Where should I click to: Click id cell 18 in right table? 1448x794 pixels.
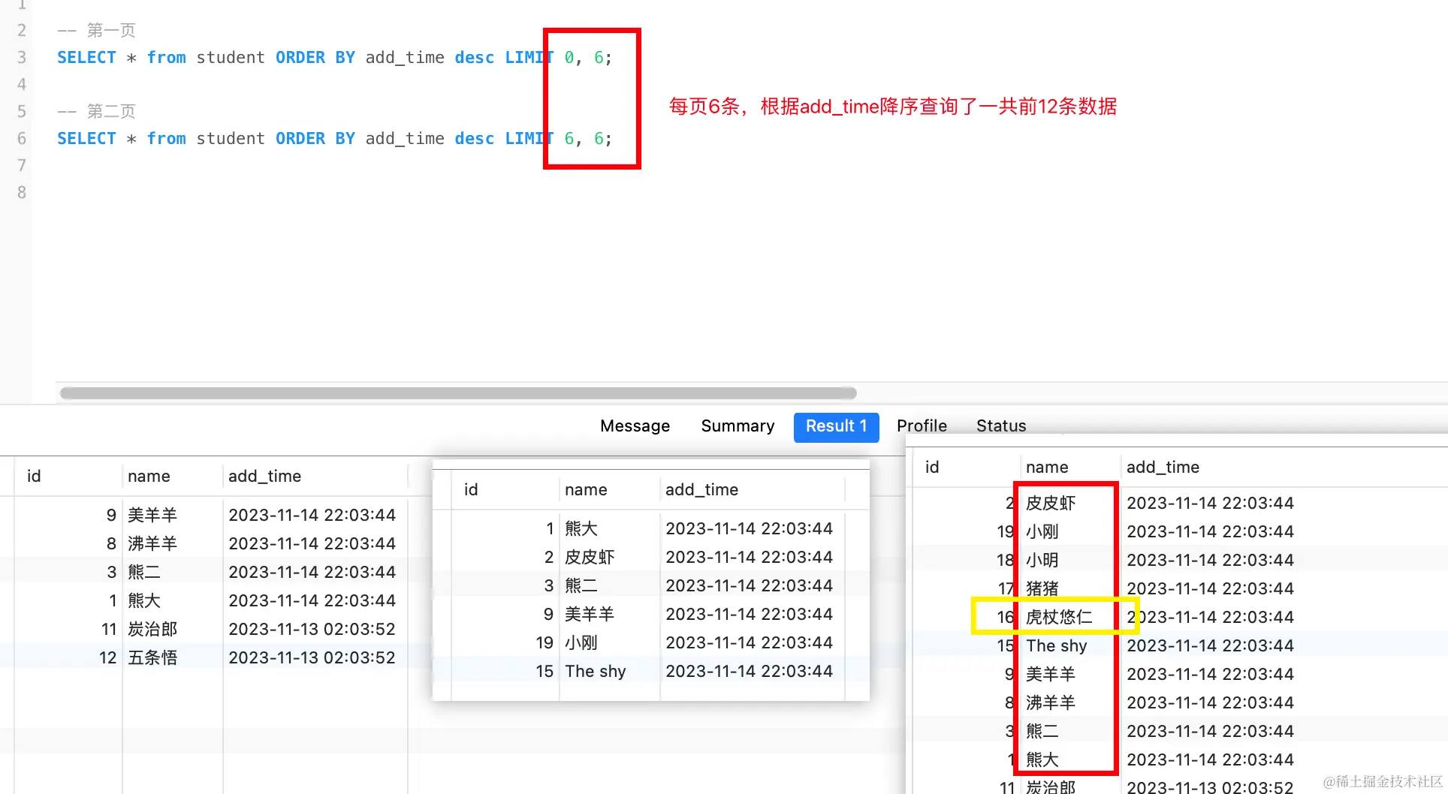1006,561
